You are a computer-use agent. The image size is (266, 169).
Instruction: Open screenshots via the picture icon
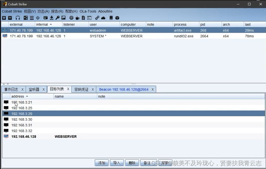point(63,18)
